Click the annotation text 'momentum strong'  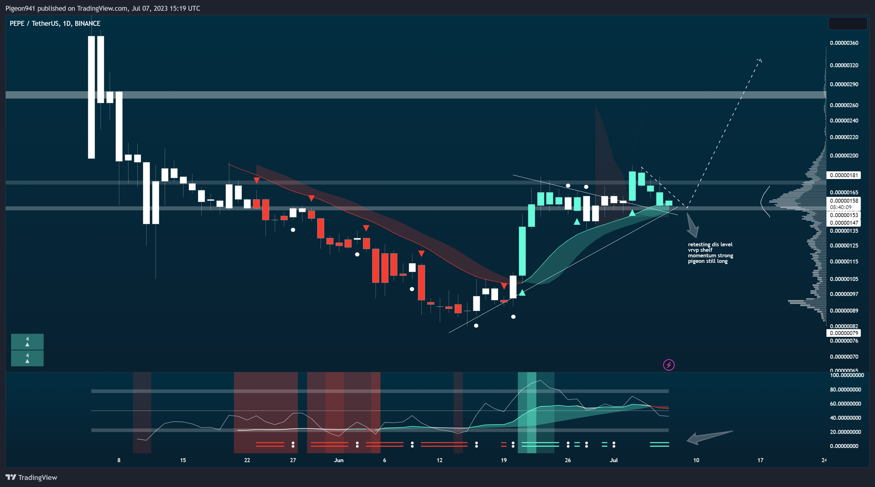click(711, 255)
